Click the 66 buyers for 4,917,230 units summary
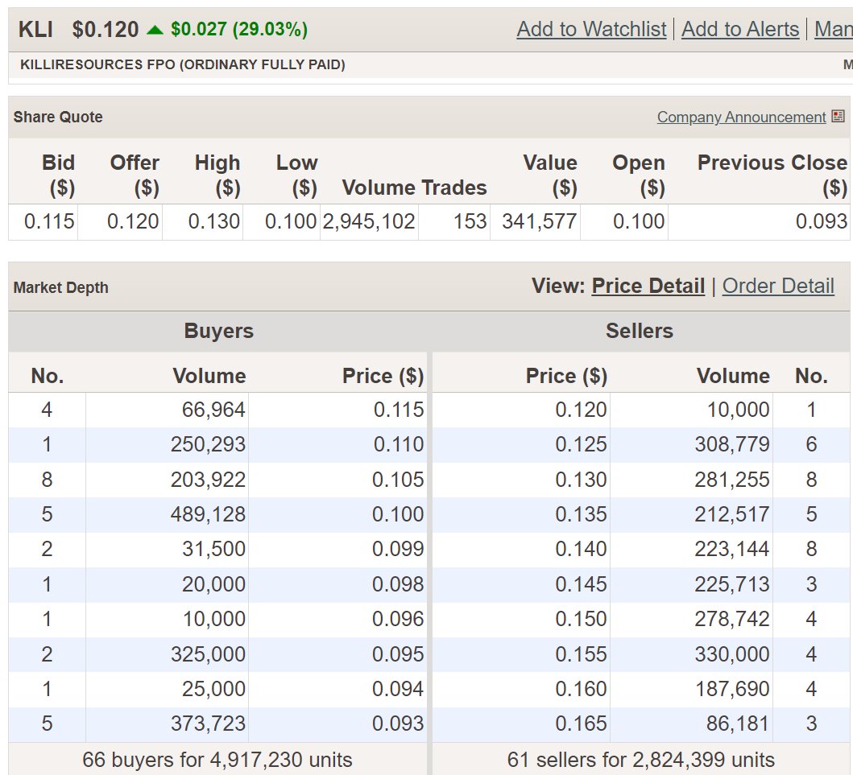Screen dimensions: 853x775 (x=217, y=760)
